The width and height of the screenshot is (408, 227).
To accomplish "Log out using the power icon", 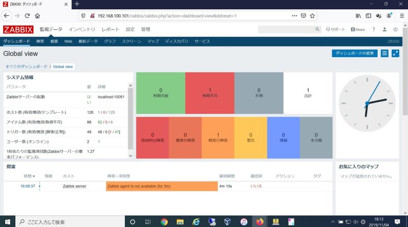I will 395,30.
